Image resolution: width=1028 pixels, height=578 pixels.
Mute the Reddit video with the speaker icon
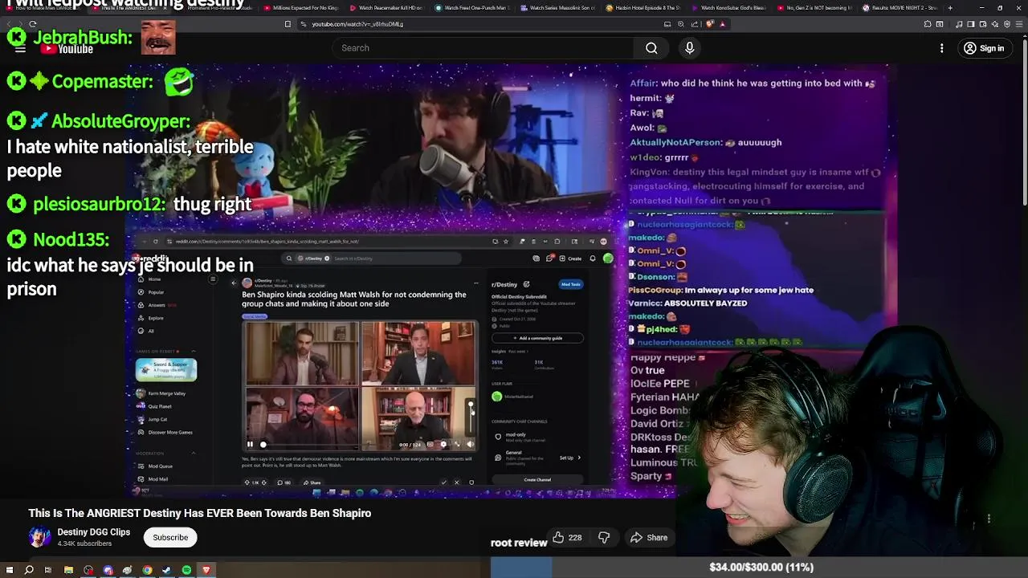[470, 444]
